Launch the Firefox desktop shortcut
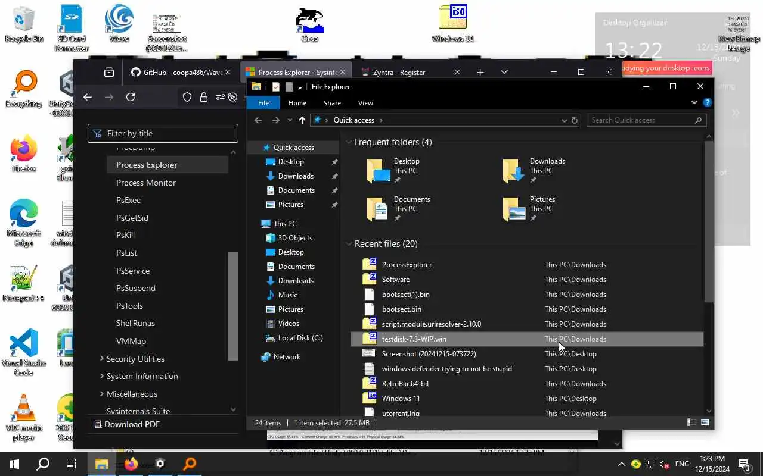Screen dimensions: 763x476 coord(24,154)
